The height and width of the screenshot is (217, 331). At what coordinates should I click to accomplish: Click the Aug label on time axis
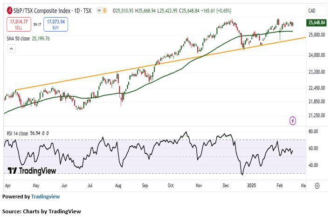point(118,185)
